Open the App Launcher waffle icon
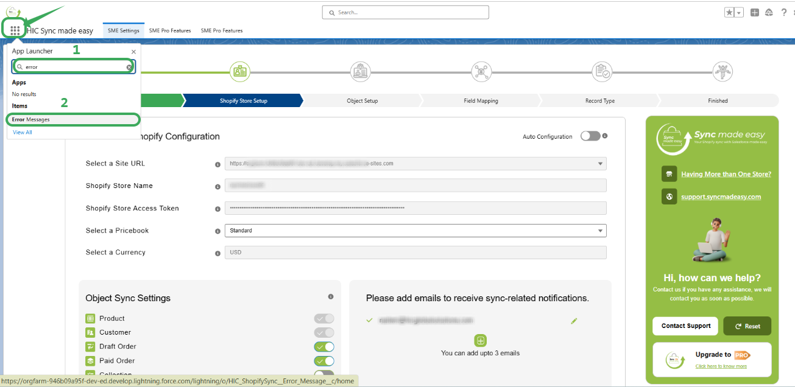795x387 pixels. [x=15, y=29]
